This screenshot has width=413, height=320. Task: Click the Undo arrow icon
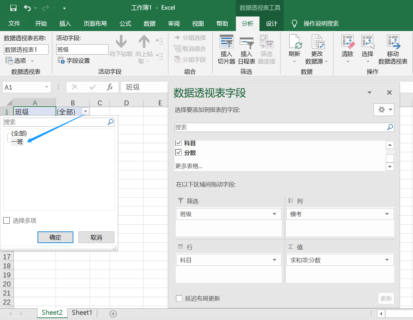[x=27, y=8]
